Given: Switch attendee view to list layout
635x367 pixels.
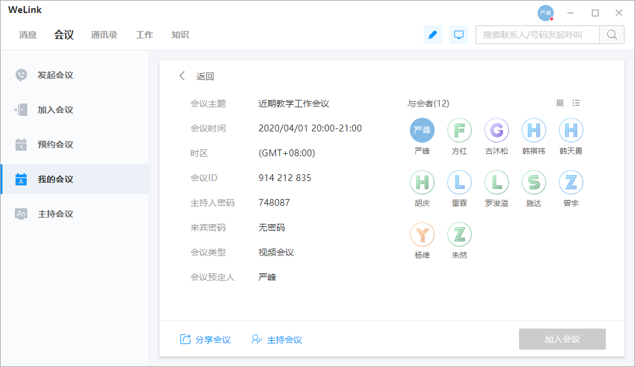Looking at the screenshot, I should pyautogui.click(x=576, y=103).
